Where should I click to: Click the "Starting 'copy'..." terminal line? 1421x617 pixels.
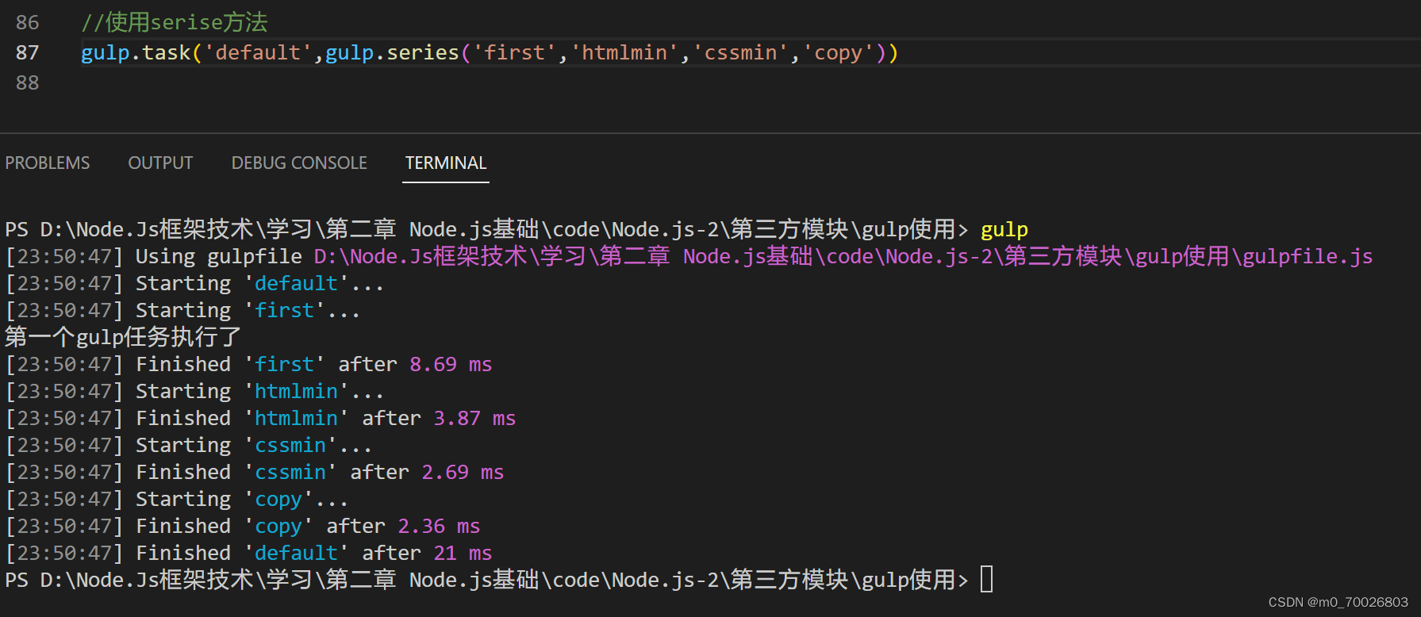[177, 499]
